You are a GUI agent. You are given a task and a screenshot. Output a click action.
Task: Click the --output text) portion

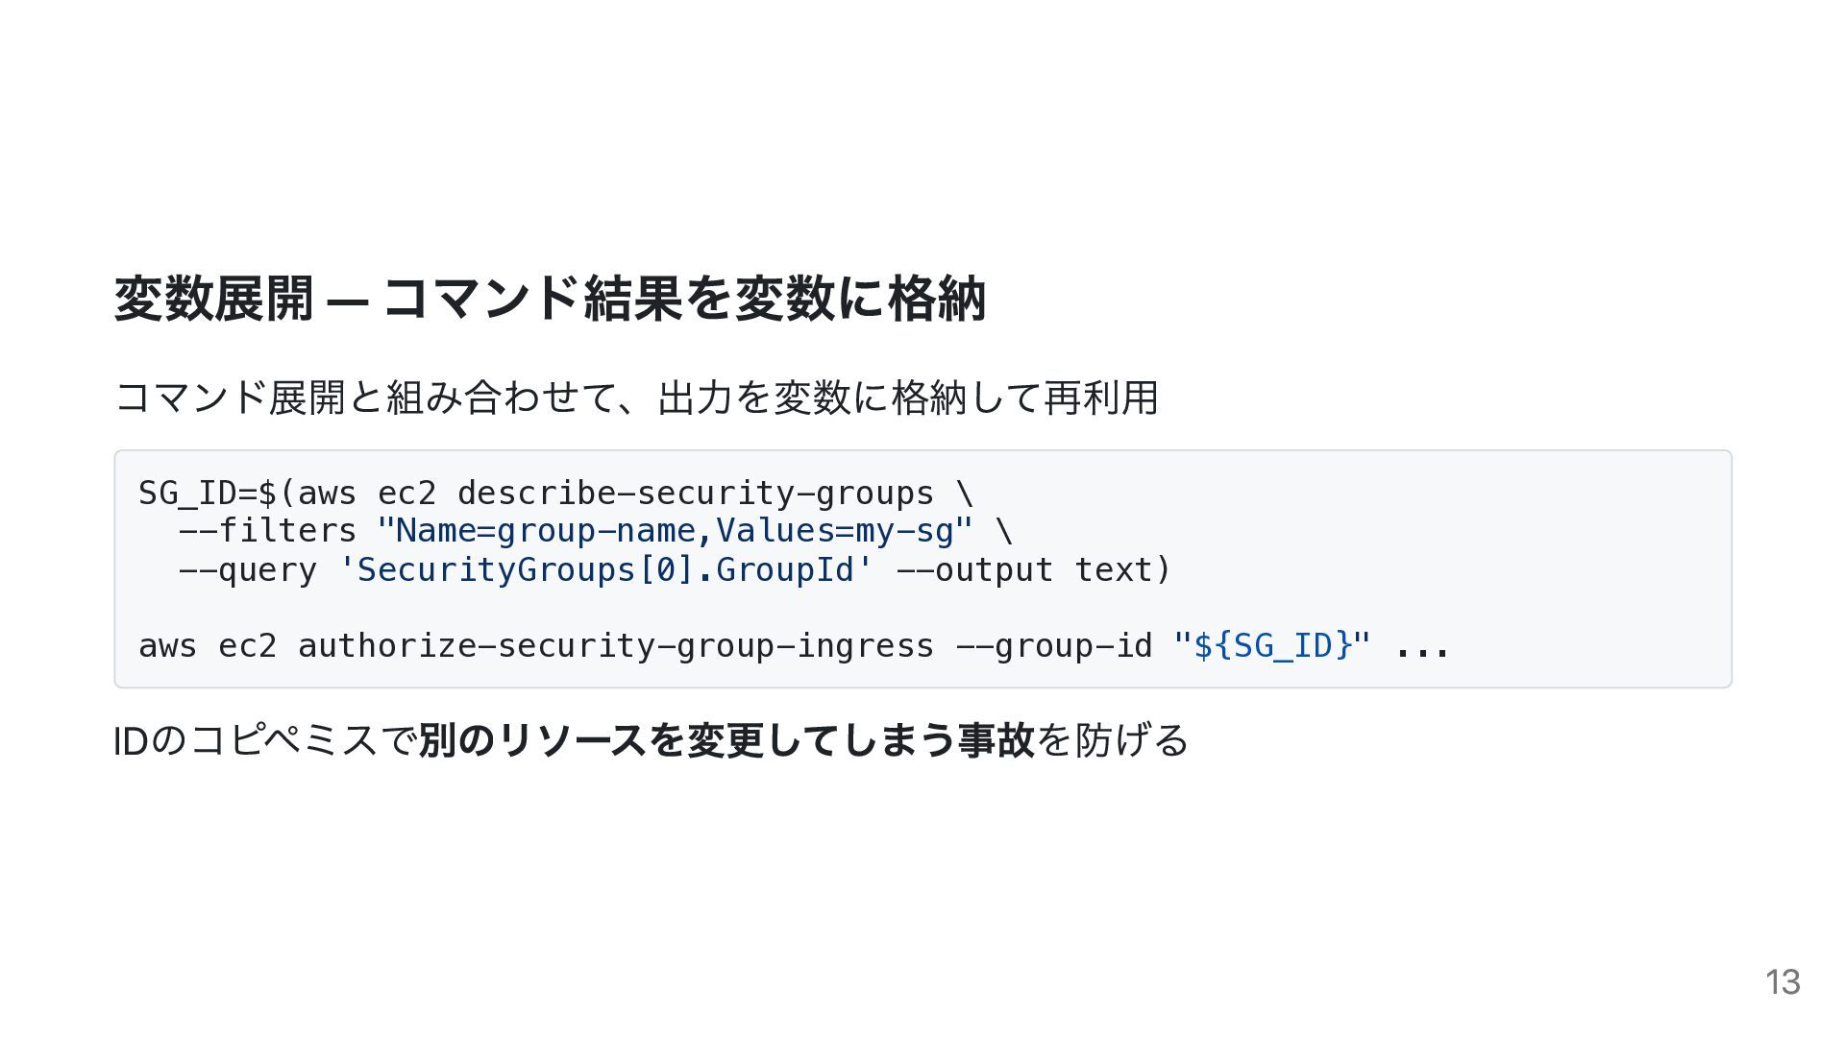pyautogui.click(x=1033, y=570)
